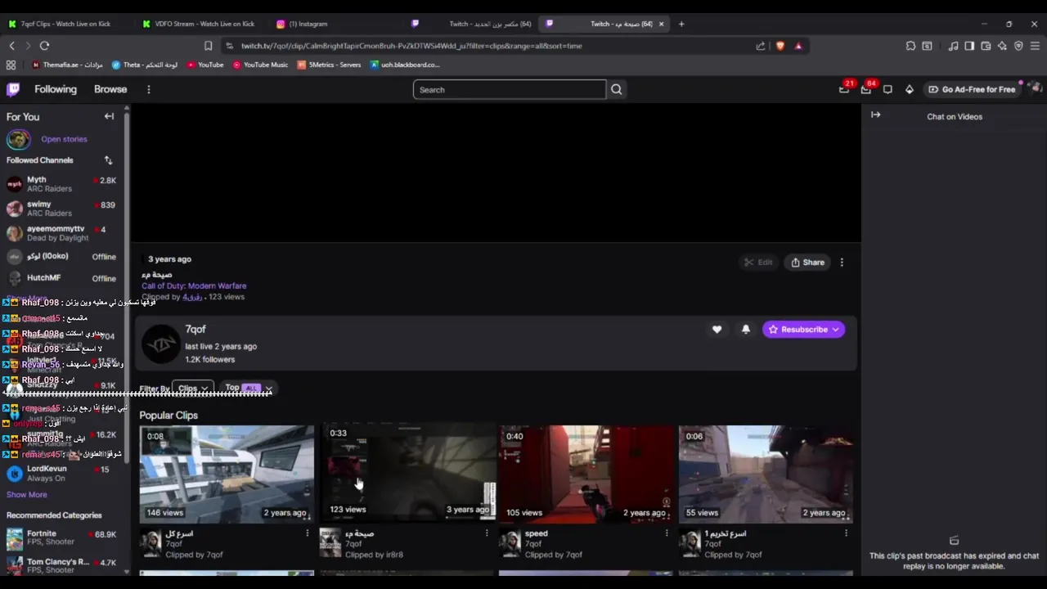Viewport: 1047px width, 589px height.
Task: Open the Twitch more options dots menu
Action: pyautogui.click(x=148, y=89)
